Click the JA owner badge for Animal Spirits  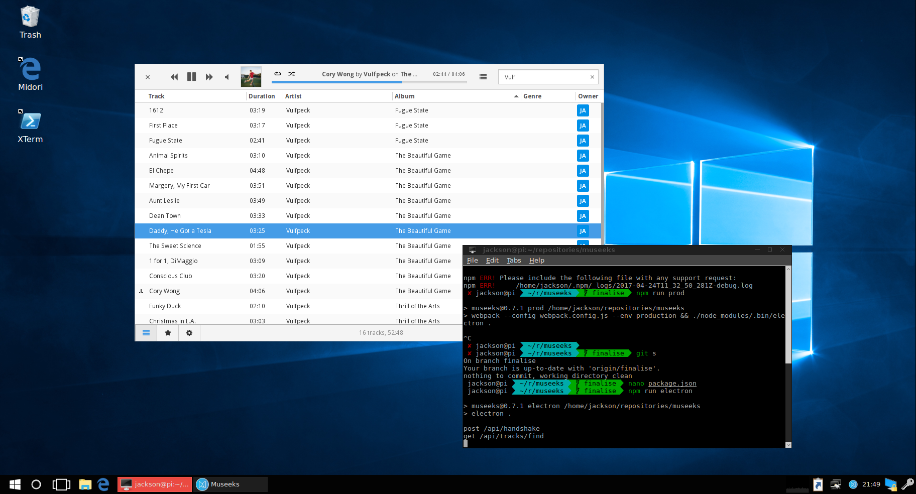(x=583, y=156)
